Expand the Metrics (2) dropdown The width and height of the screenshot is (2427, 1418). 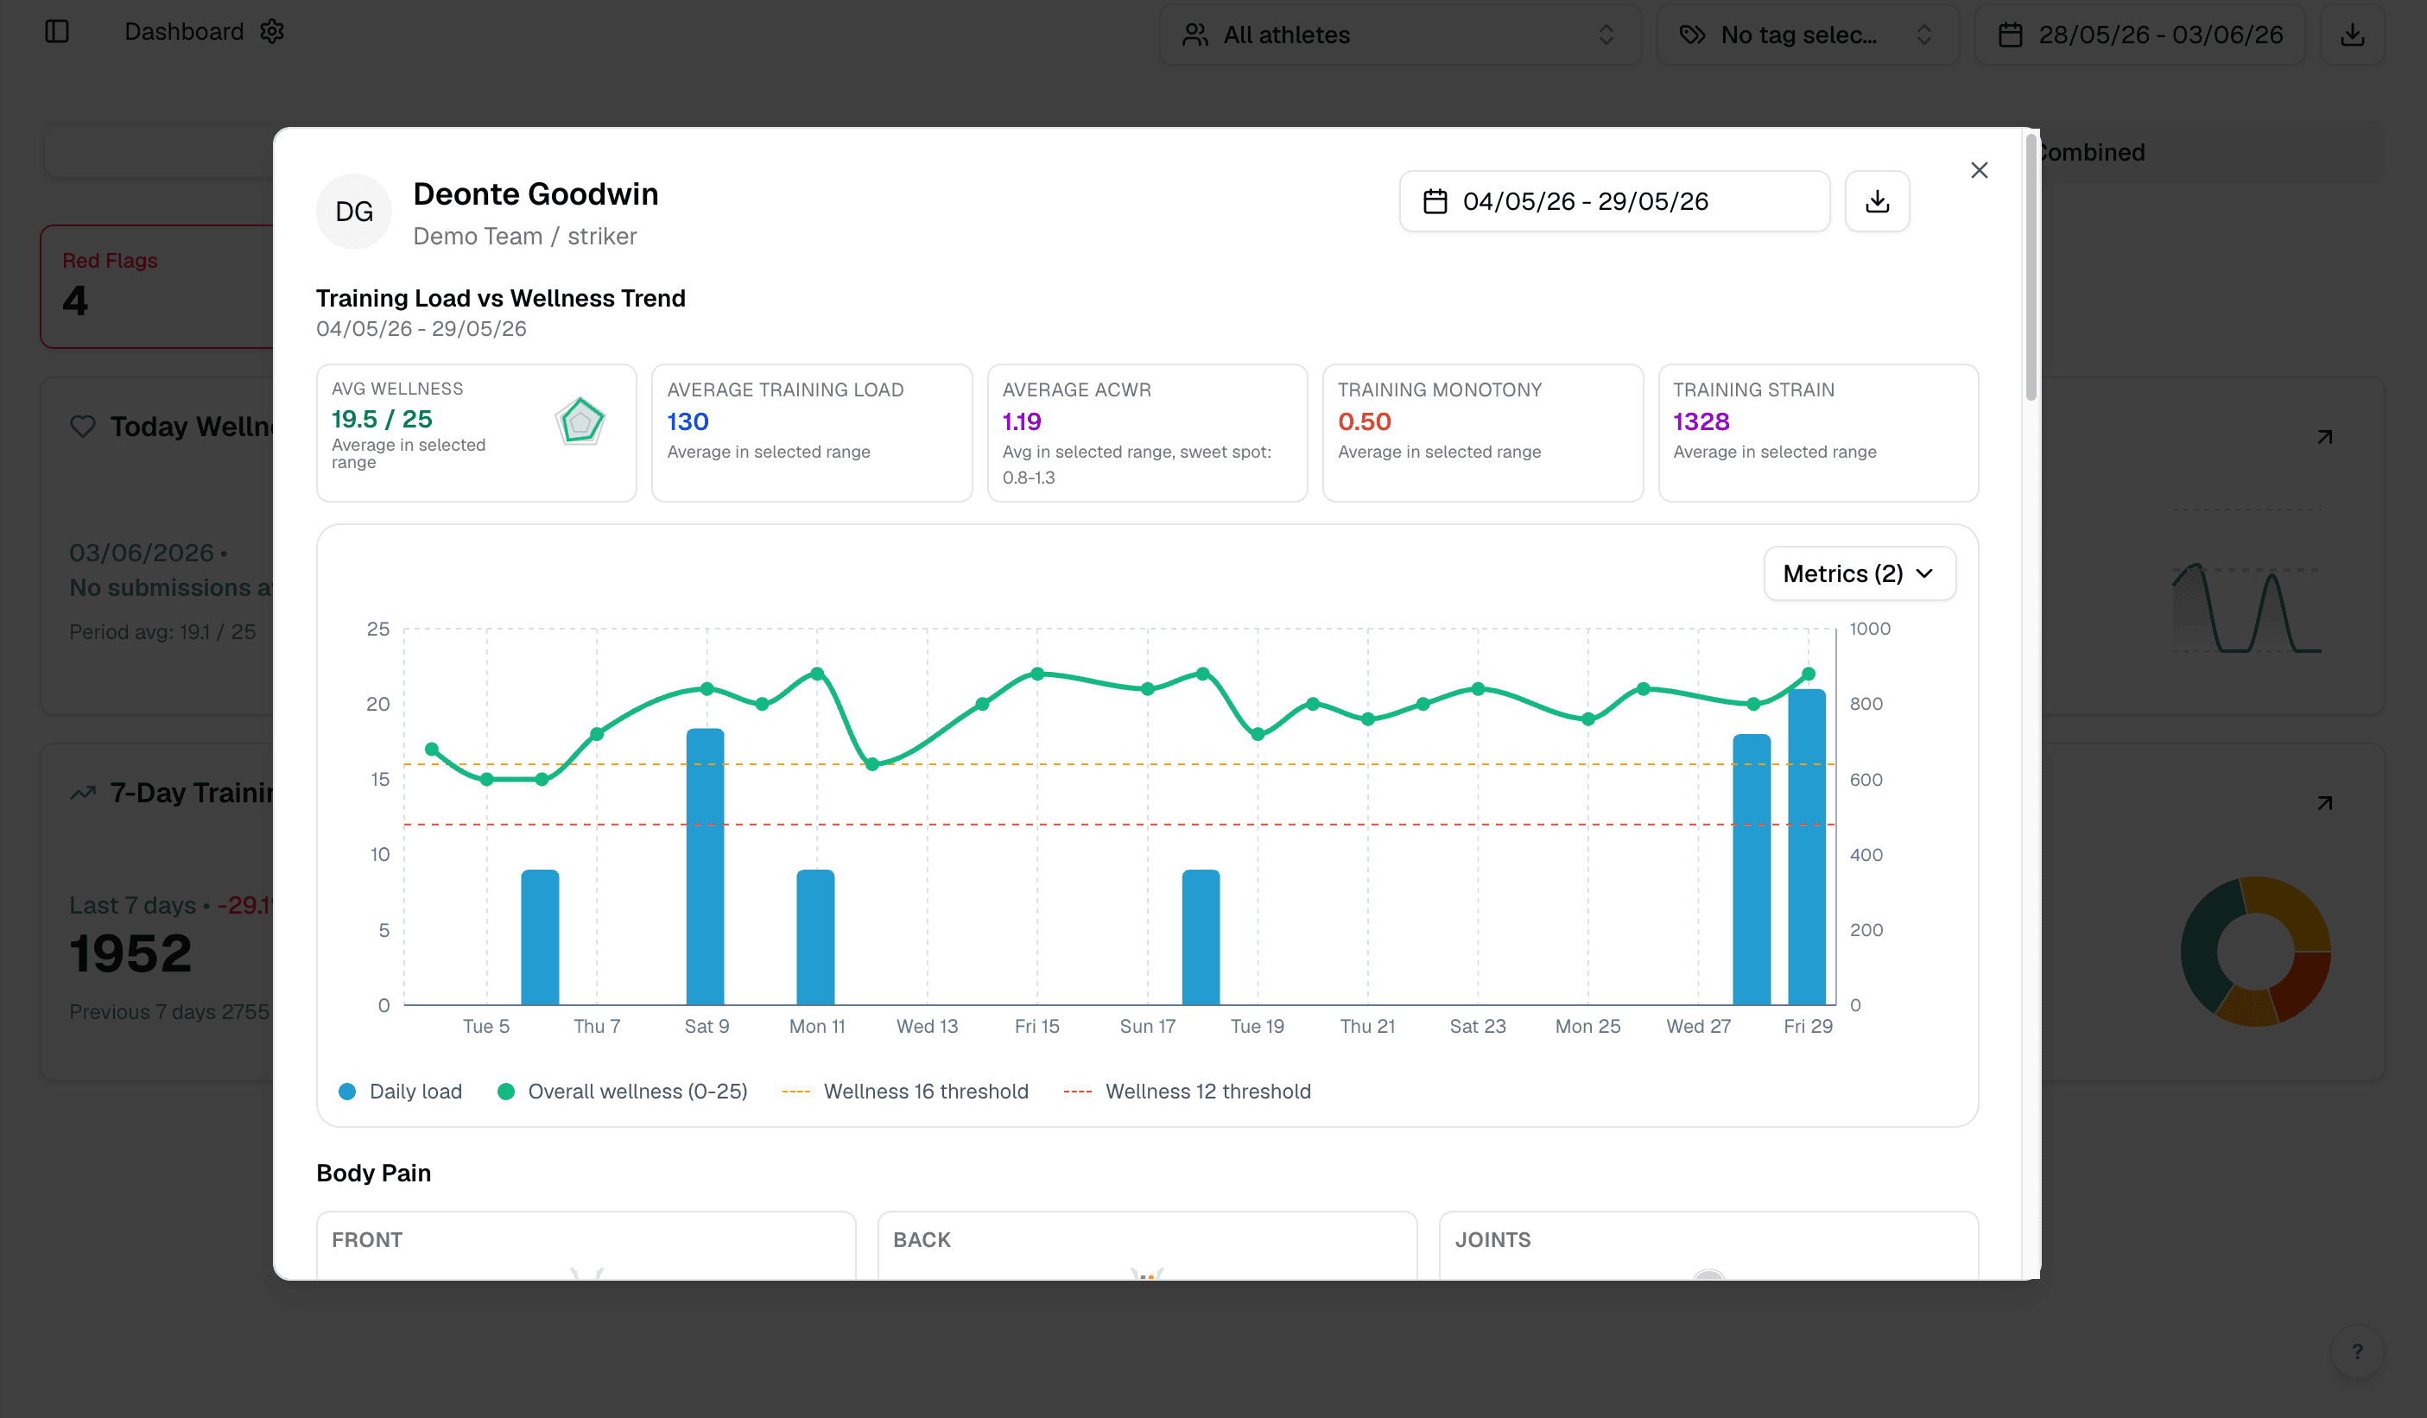(x=1859, y=573)
